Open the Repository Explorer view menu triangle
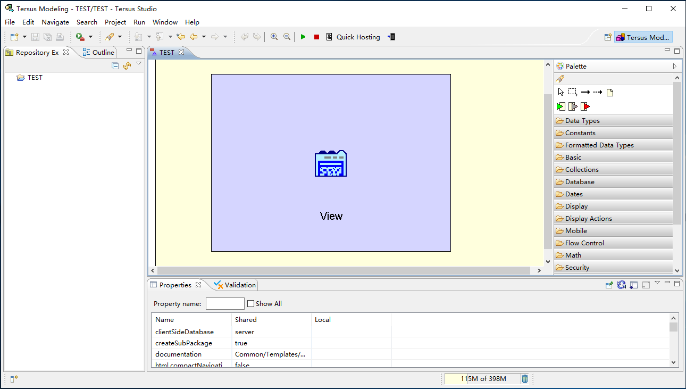Viewport: 686px width, 389px height. tap(139, 63)
